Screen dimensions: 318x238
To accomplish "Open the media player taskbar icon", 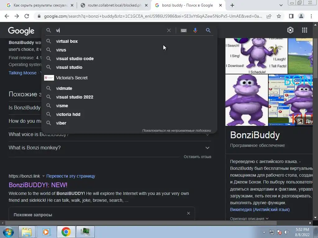I will [46, 232].
